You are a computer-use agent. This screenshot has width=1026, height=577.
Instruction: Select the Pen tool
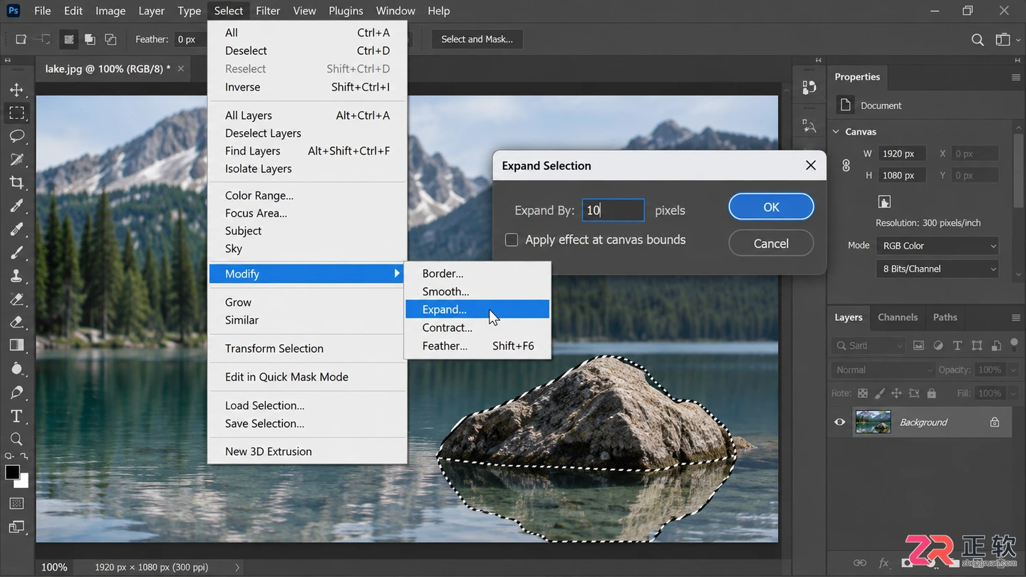point(16,393)
